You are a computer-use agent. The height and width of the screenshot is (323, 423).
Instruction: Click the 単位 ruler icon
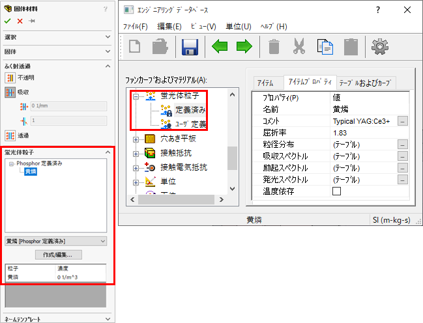pos(151,182)
